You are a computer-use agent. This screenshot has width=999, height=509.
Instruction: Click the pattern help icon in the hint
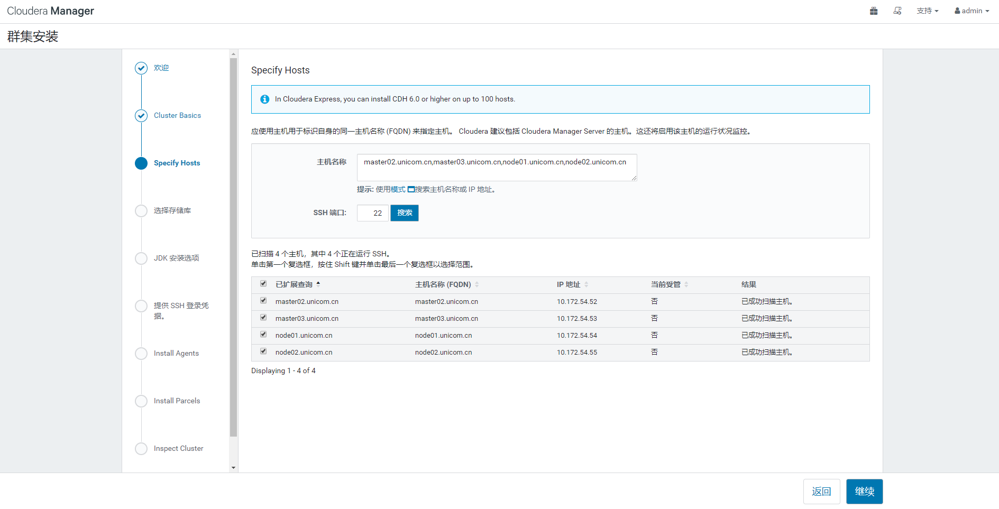(x=411, y=189)
